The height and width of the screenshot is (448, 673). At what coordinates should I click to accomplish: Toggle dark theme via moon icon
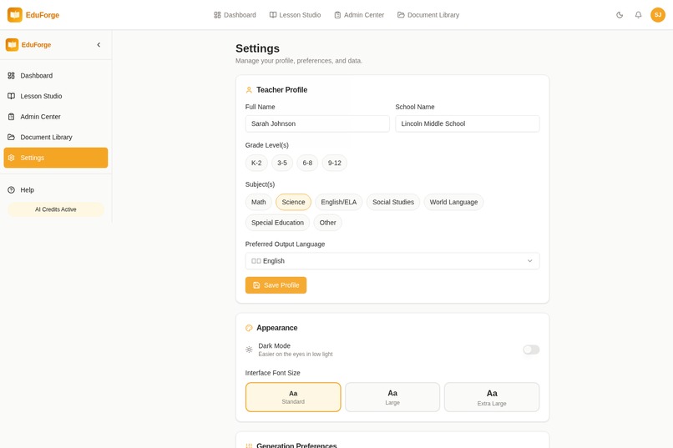tap(620, 15)
